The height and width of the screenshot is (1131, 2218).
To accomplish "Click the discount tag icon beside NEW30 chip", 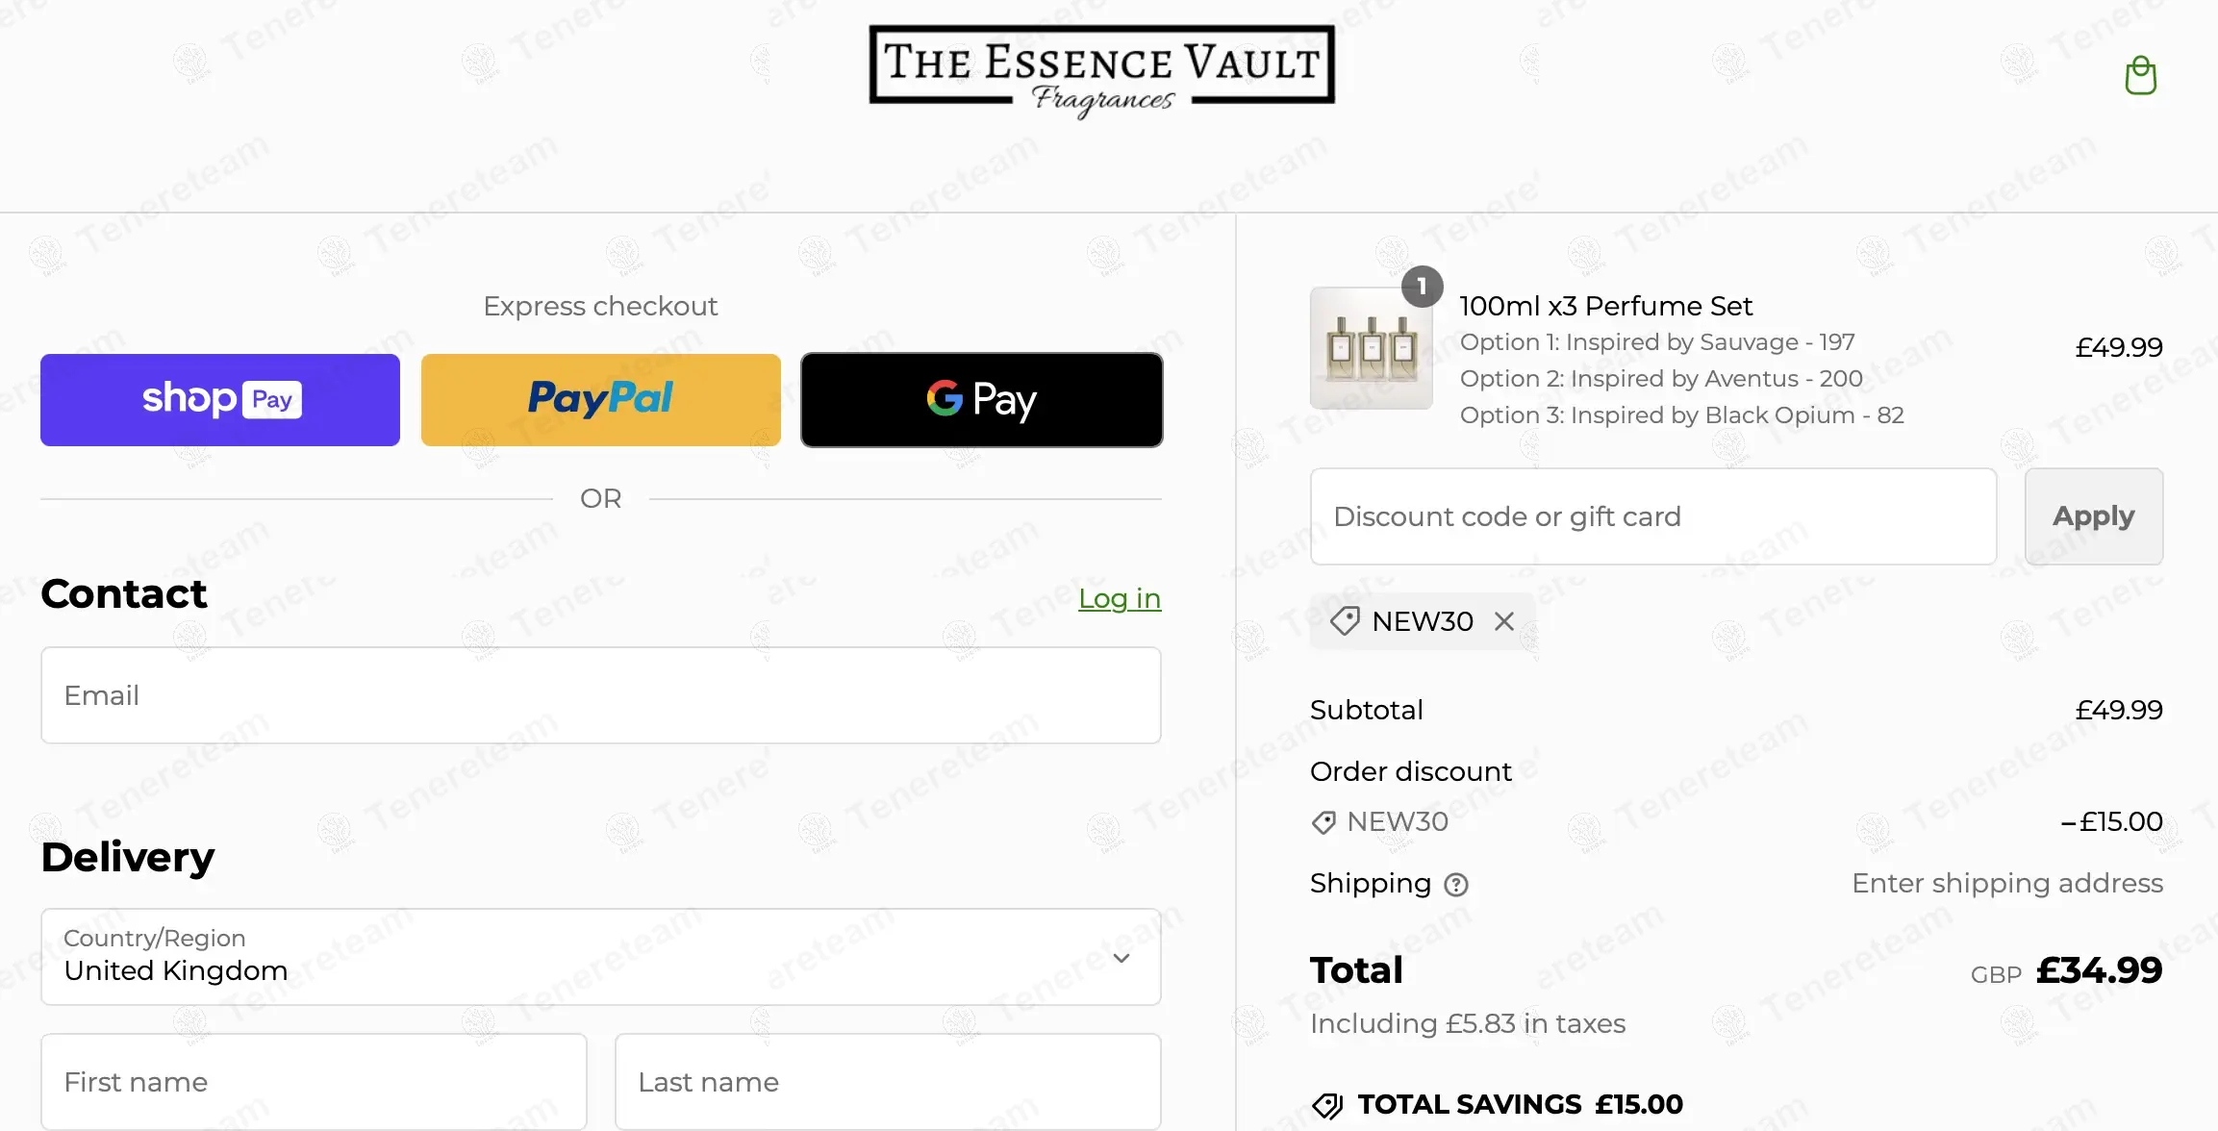I will [1345, 621].
